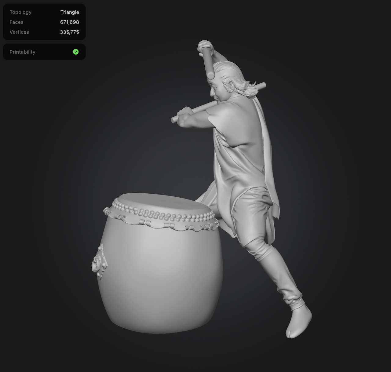Screen dimensions: 391x372
Task: Select the Topology label
Action: (20, 12)
